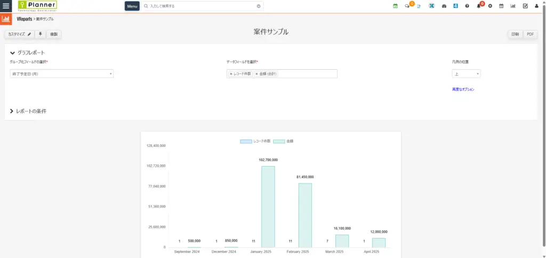
Task: Click the bar chart reports icon
Action: 513,6
